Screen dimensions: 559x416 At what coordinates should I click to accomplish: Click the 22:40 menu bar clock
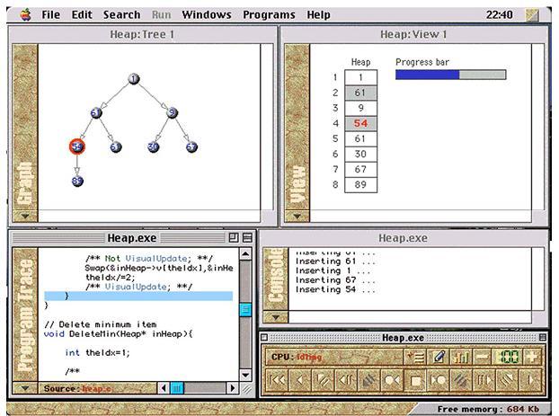[499, 14]
